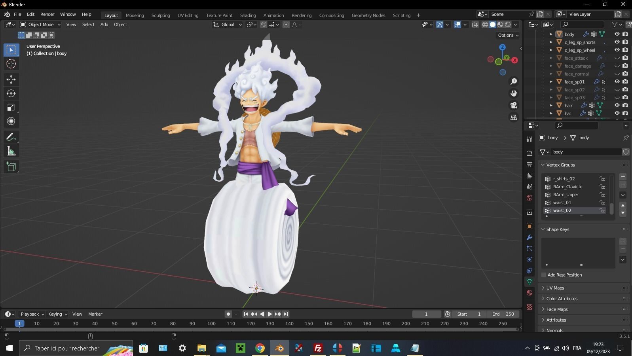The height and width of the screenshot is (356, 632).
Task: Toggle visibility of hat object
Action: click(x=617, y=113)
